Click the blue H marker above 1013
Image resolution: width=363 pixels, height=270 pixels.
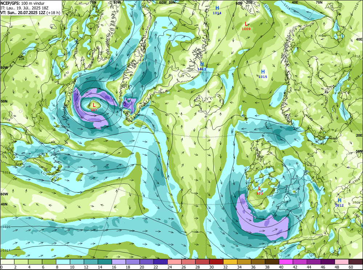[x=202, y=64]
